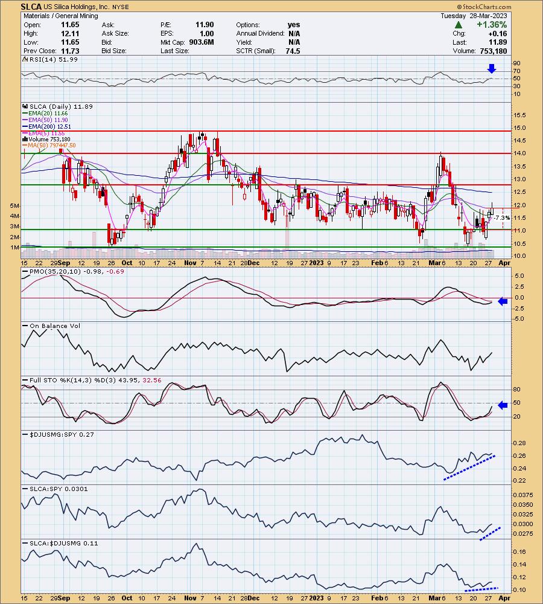Image resolution: width=543 pixels, height=604 pixels.
Task: Click the 'PMO(35,20,10)' indicator label
Action: [x=56, y=272]
